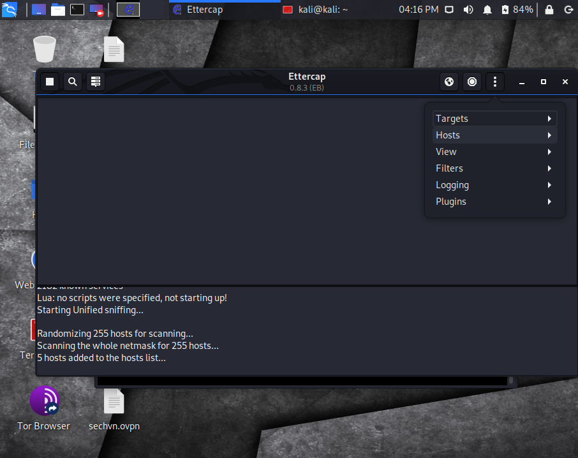Viewport: 578px width, 458px height.
Task: Toggle the Ettercap three-dot menu button
Action: click(494, 82)
